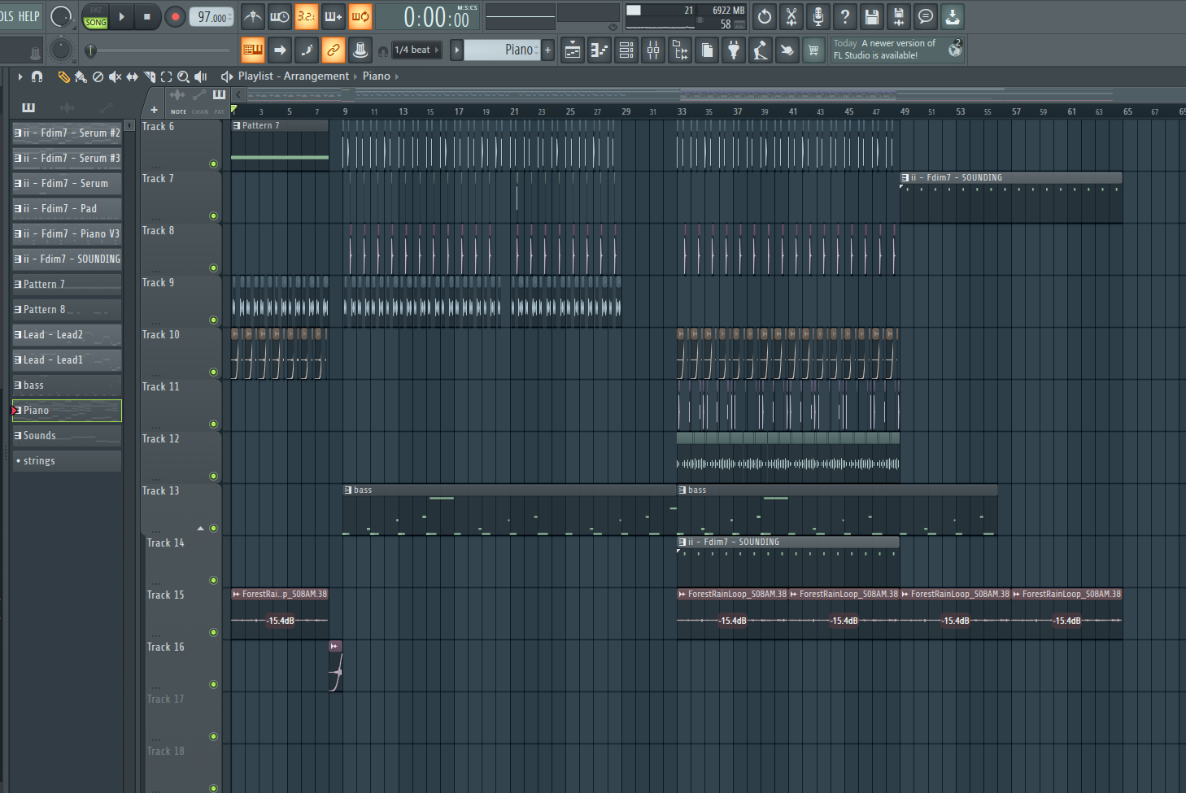1186x793 pixels.
Task: Save project with floppy disk icon
Action: pyautogui.click(x=872, y=16)
